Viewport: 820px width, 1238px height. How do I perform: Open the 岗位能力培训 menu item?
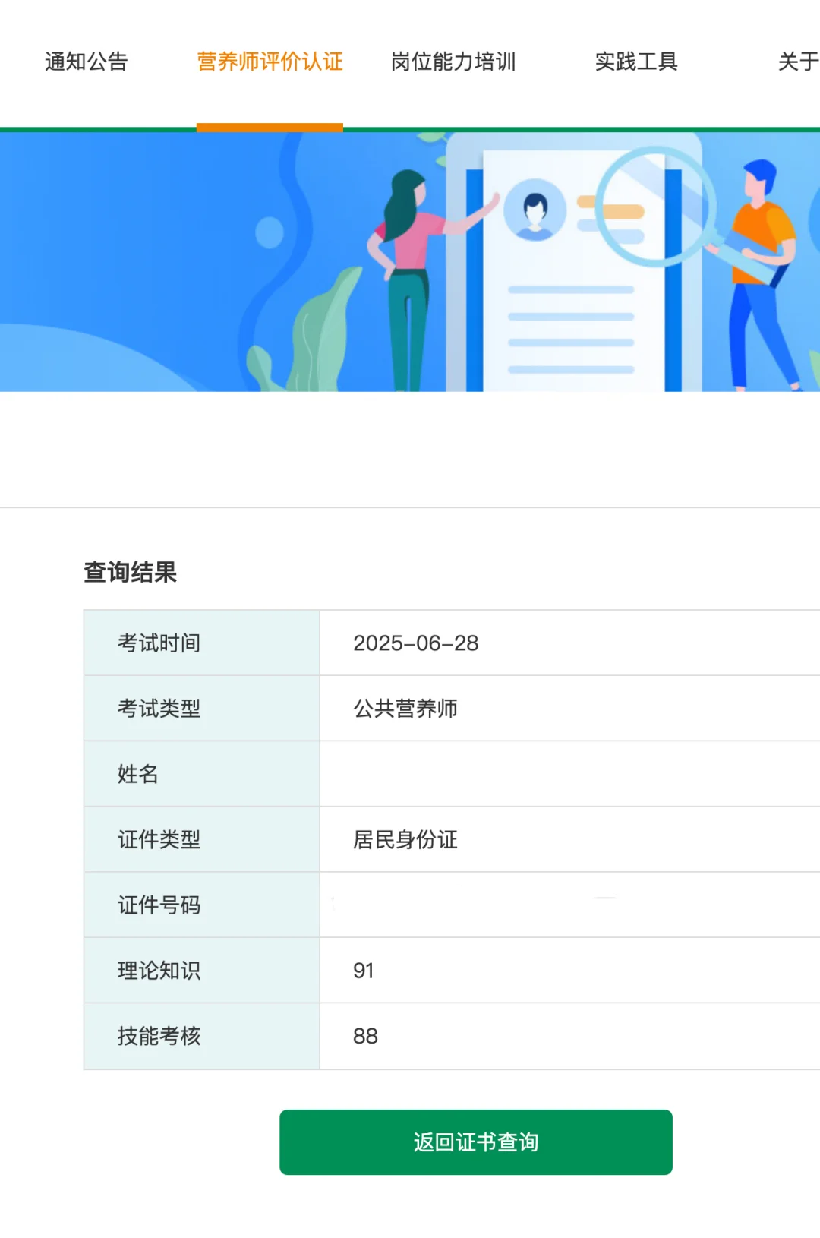(453, 62)
